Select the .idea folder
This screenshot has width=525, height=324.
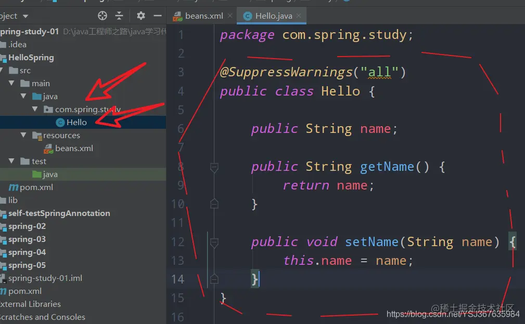coord(17,45)
